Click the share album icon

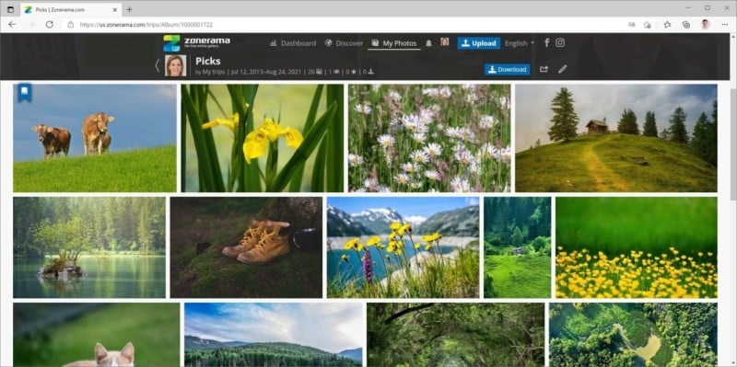click(x=544, y=70)
